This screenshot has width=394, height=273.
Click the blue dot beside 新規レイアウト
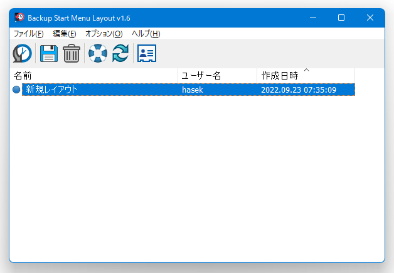tap(16, 90)
